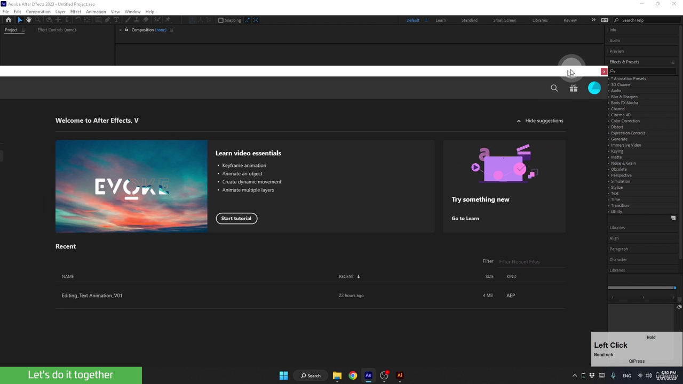Toggle the Composition panel lock icon

(x=126, y=30)
